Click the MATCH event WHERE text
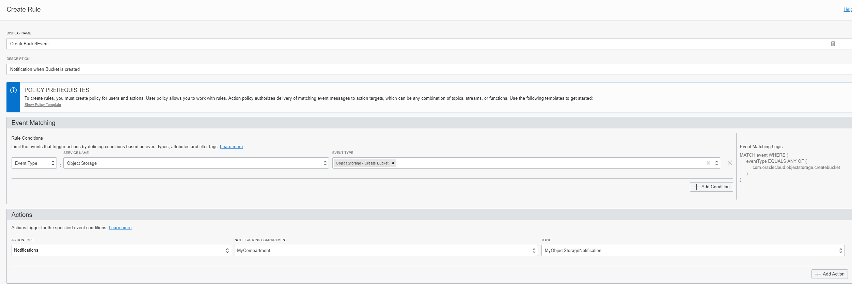The height and width of the screenshot is (284, 852). point(764,155)
